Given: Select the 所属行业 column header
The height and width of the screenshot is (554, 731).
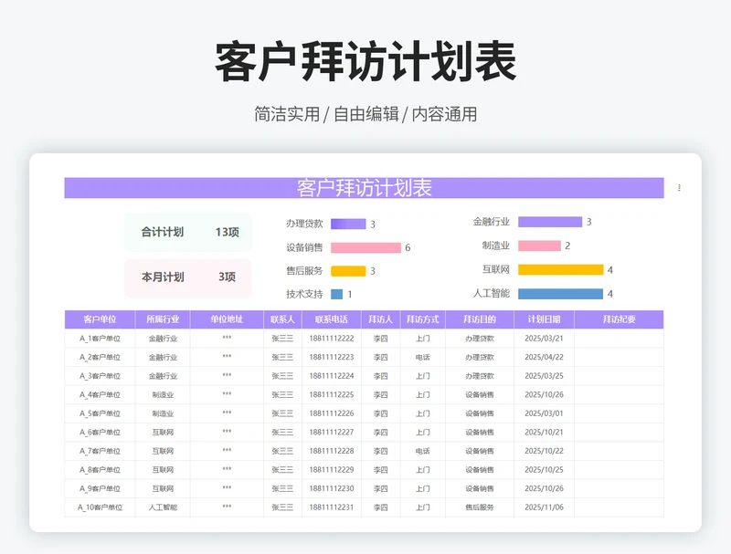Looking at the screenshot, I should click(x=163, y=319).
